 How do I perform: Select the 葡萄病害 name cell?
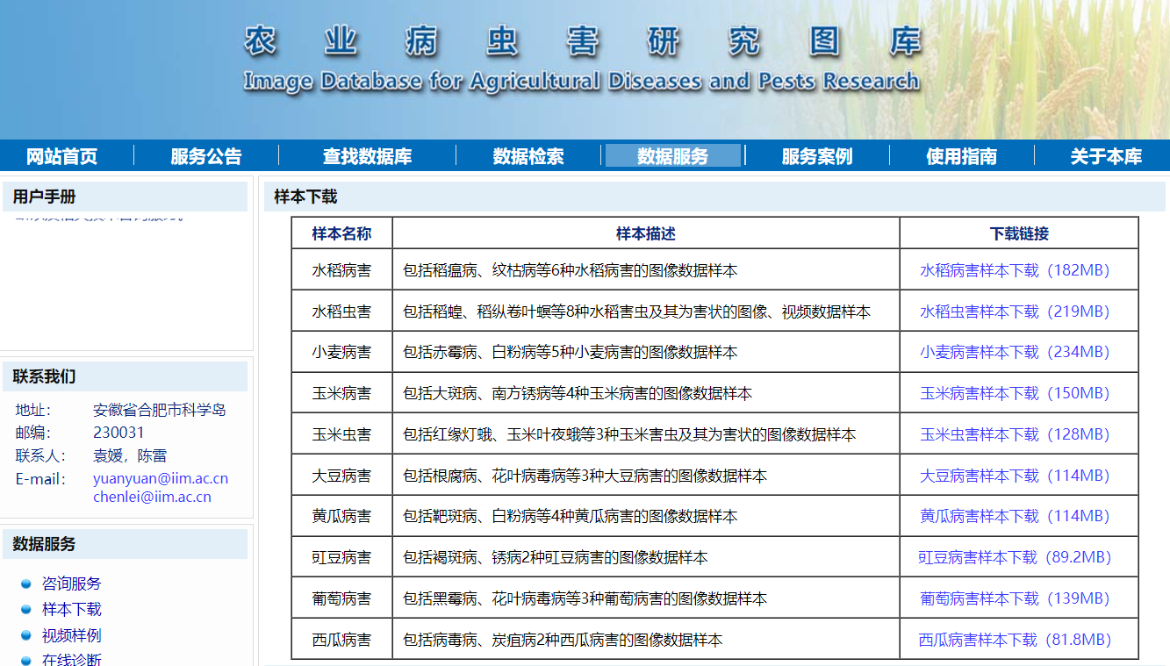coord(341,598)
